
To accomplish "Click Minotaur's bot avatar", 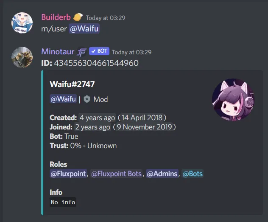I will click(x=22, y=57).
